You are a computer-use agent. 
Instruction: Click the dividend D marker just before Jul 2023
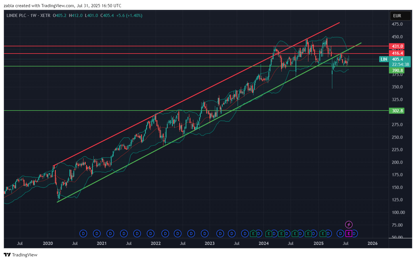pyautogui.click(x=232, y=234)
